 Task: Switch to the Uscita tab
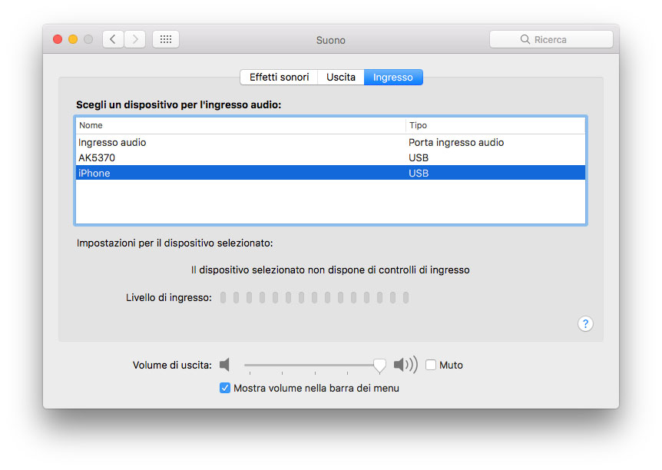click(x=341, y=78)
